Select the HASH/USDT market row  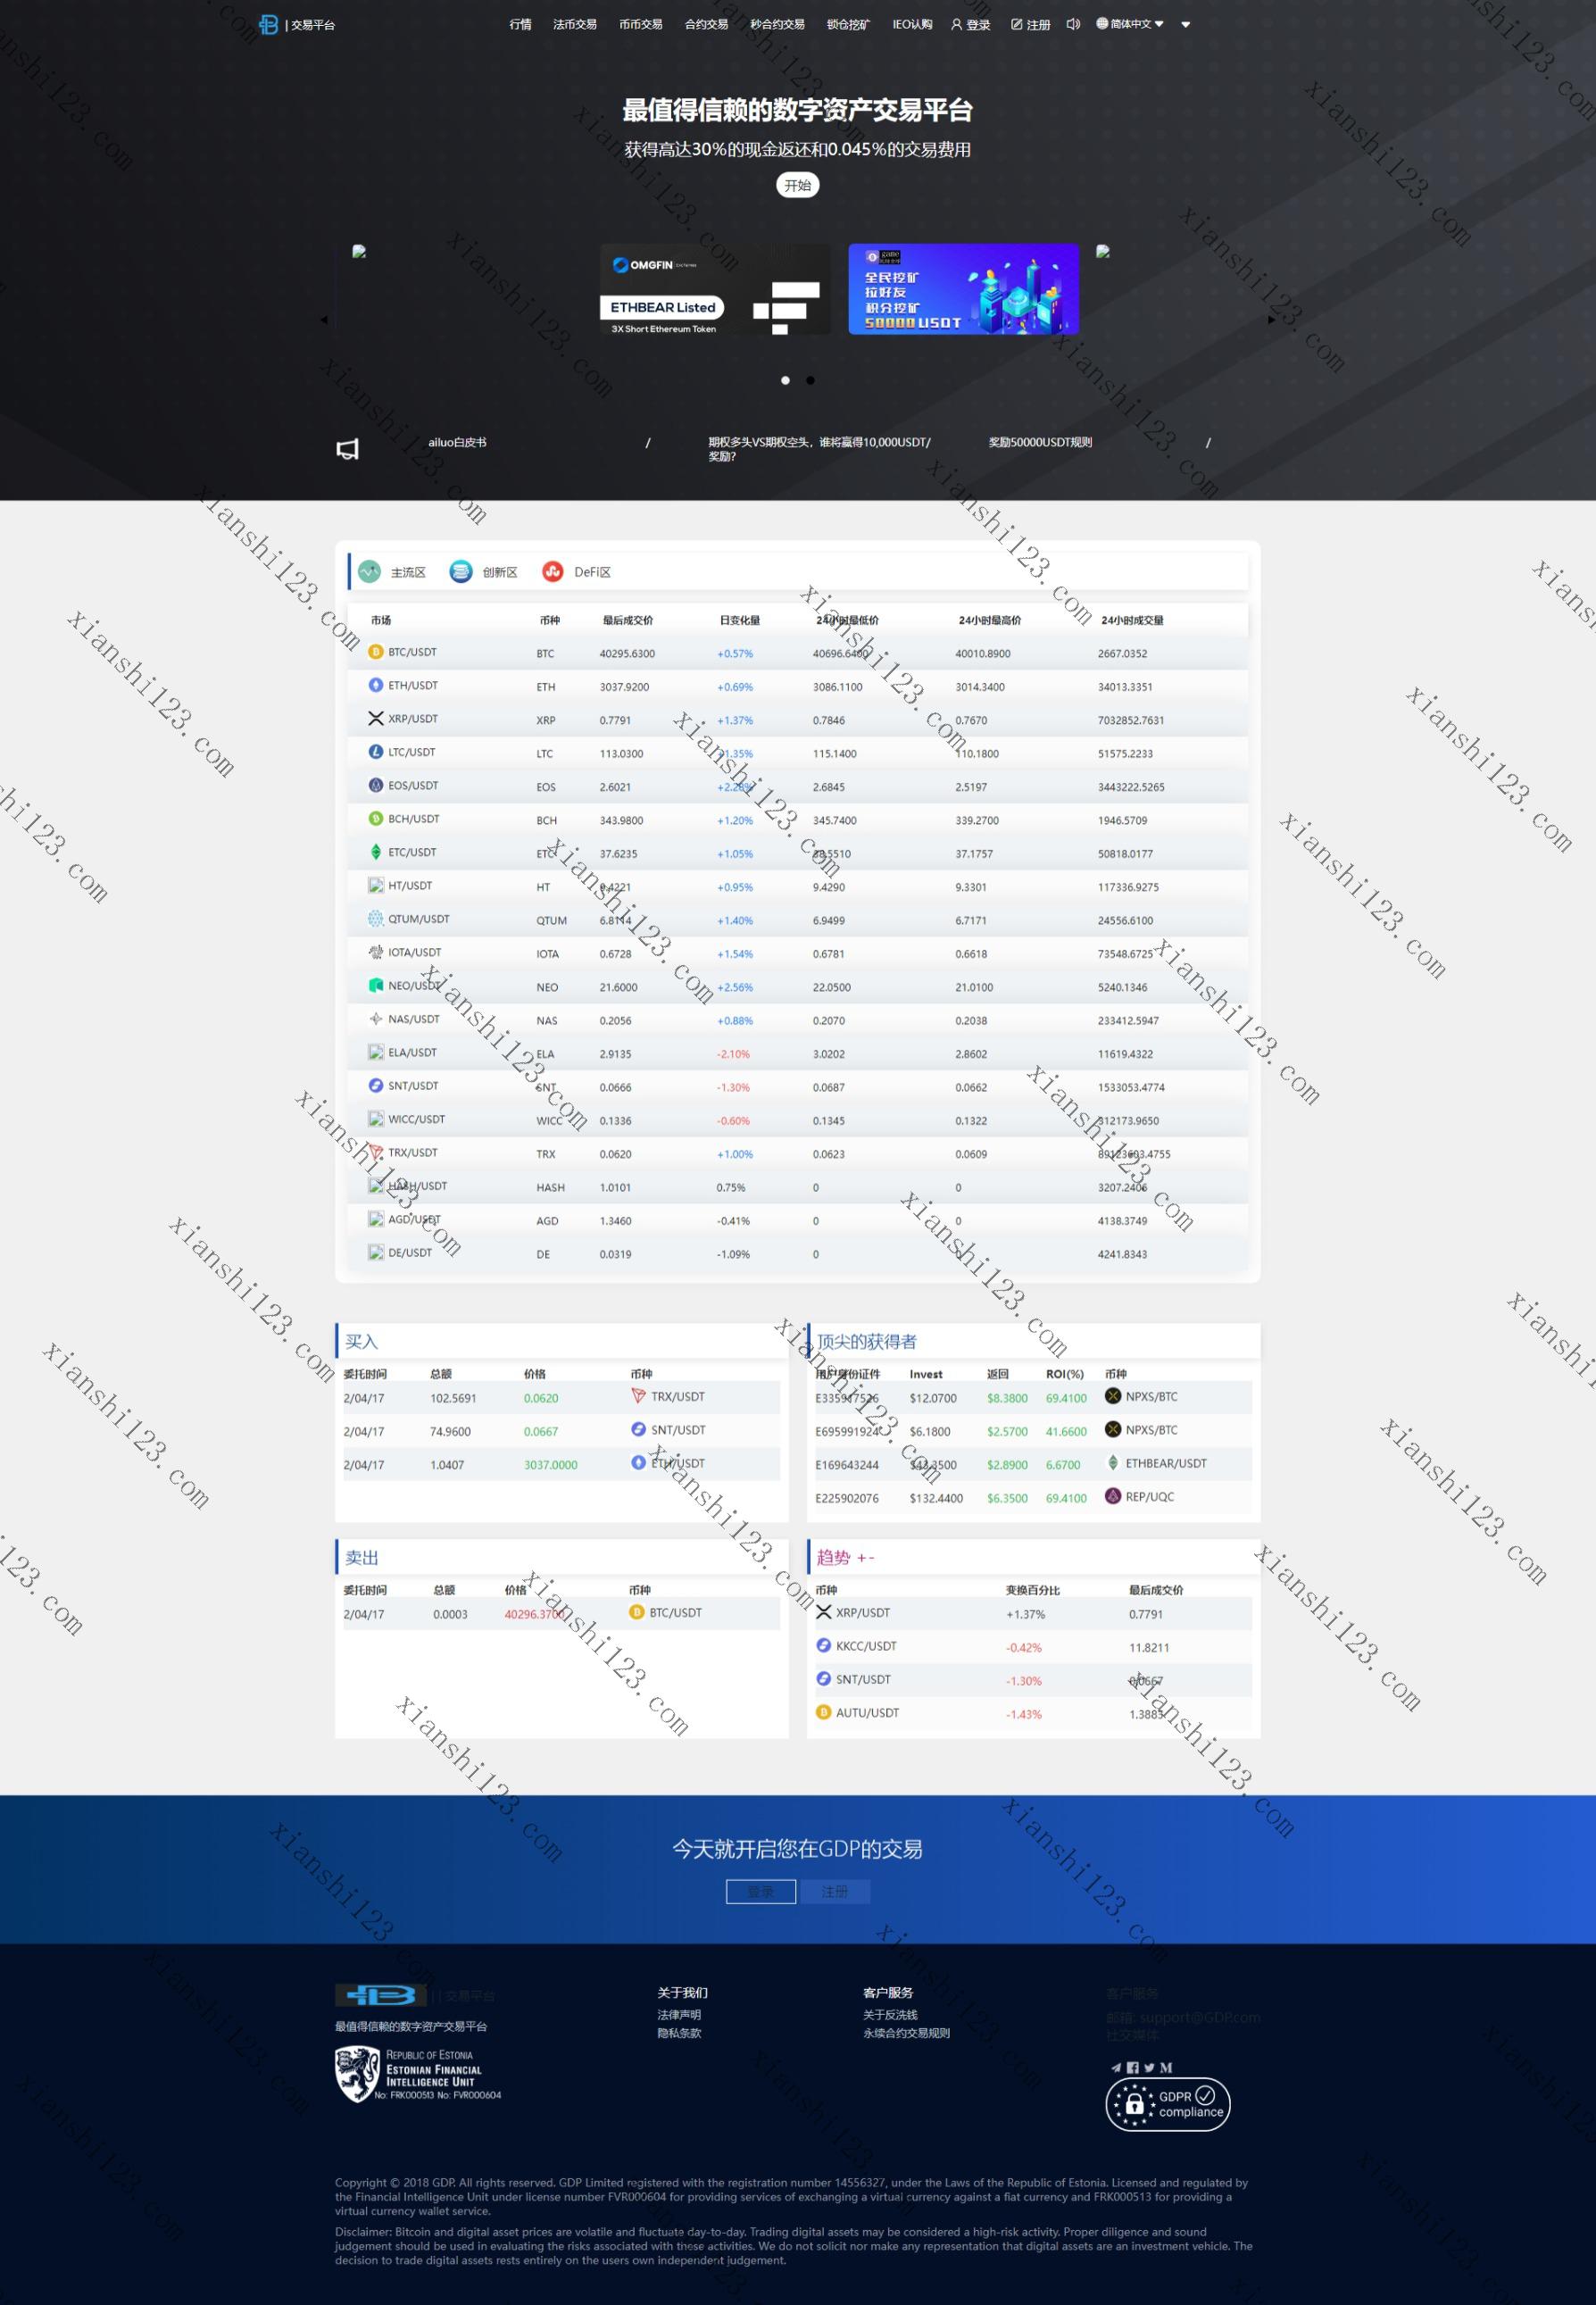click(797, 1187)
